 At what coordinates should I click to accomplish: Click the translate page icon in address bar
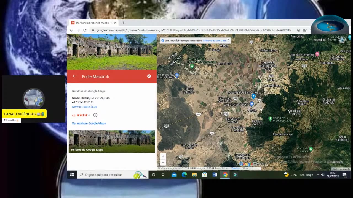(x=298, y=30)
